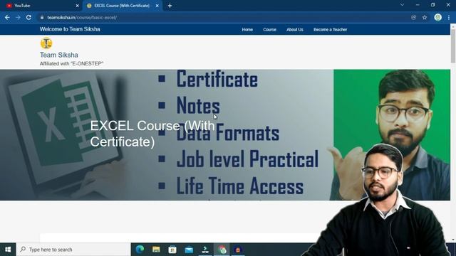The width and height of the screenshot is (456, 256).
Task: Reload the page with refresh icon
Action: (28, 17)
